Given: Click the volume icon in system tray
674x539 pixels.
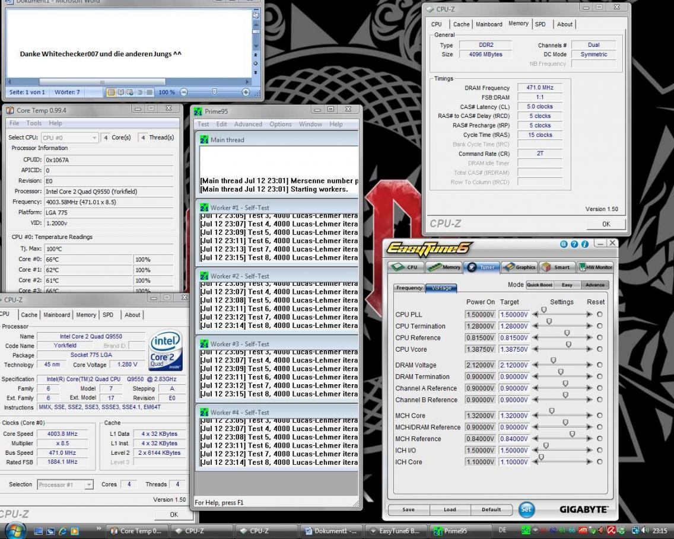Looking at the screenshot, I should tap(645, 531).
